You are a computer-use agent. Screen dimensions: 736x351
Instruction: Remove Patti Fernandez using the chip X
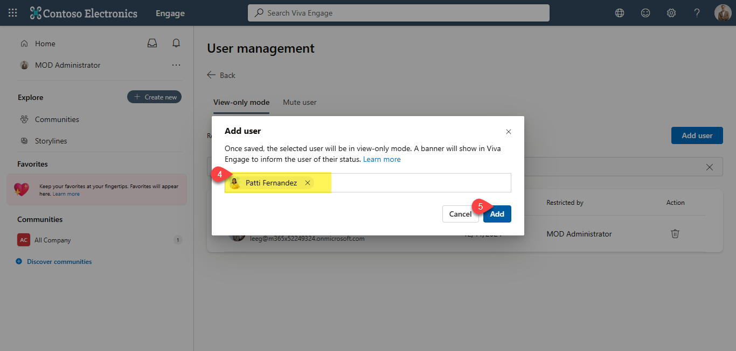click(307, 182)
